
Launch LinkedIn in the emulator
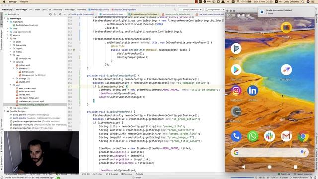(253, 90)
